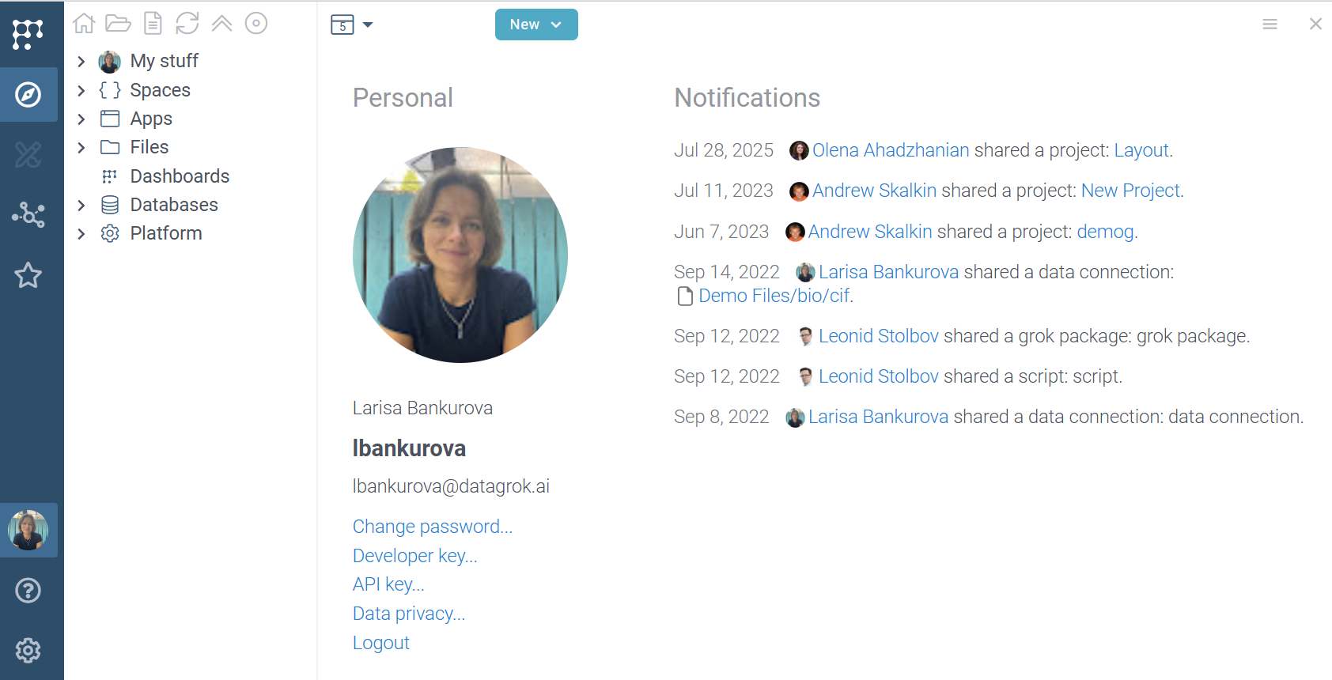Click the upload chevron icon in the toolbar
This screenshot has height=680, width=1332.
(x=221, y=23)
